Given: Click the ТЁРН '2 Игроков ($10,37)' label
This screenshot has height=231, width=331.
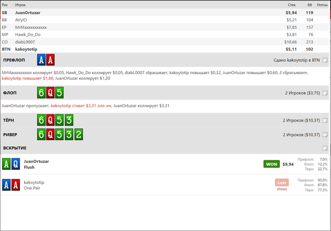Looking at the screenshot, I should (x=301, y=120).
